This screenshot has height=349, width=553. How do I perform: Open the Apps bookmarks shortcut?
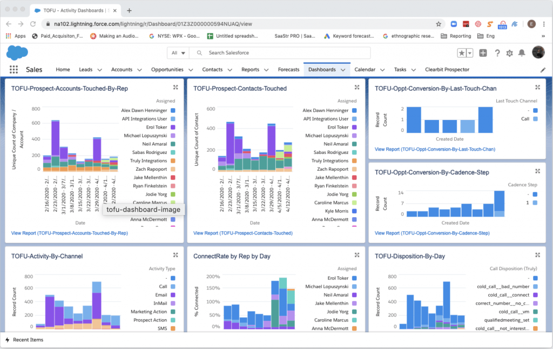16,36
